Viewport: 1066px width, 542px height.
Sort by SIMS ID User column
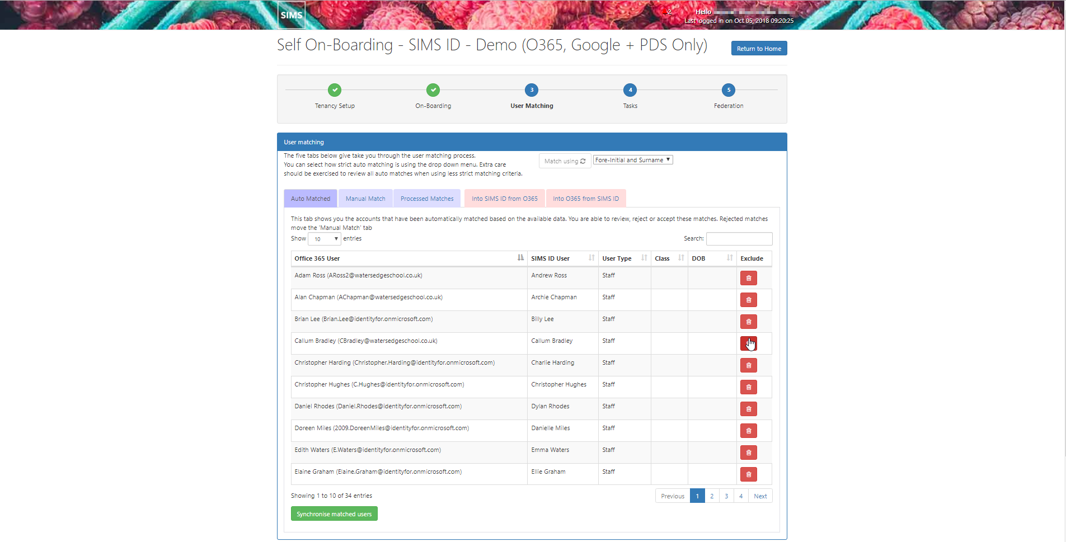coord(563,258)
